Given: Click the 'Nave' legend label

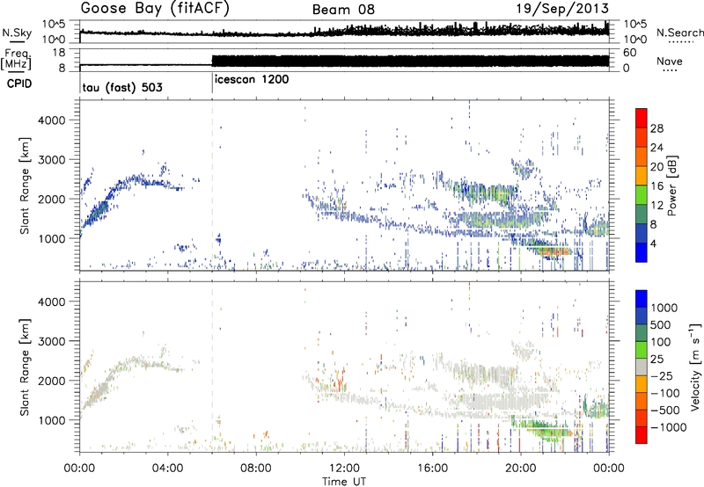Looking at the screenshot, I should tap(669, 62).
